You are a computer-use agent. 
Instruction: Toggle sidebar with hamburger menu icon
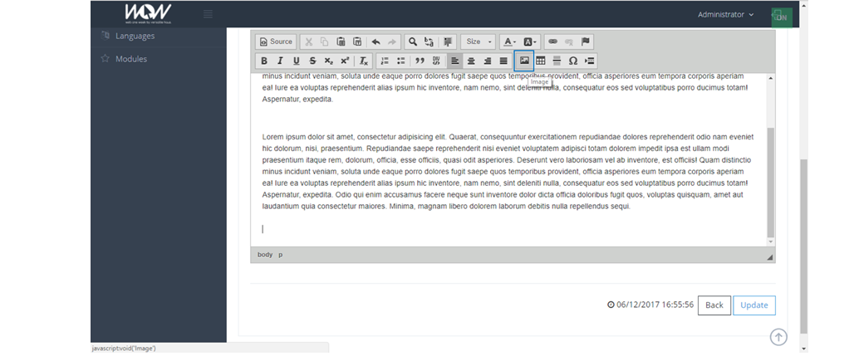208,13
